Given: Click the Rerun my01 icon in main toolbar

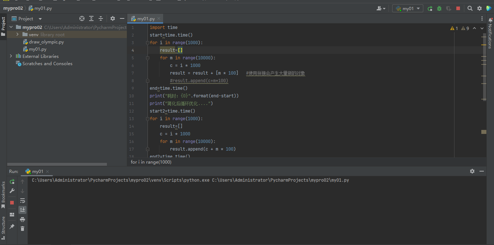Looking at the screenshot, I should tap(430, 8).
